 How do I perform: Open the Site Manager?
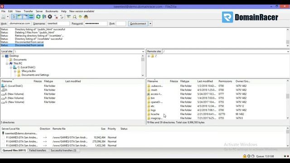[3, 17]
